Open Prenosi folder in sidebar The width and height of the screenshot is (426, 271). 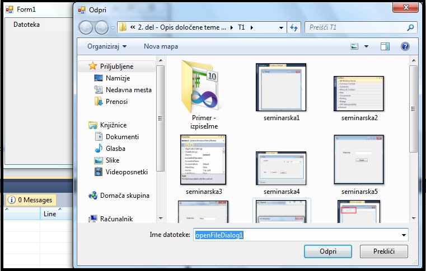point(116,102)
